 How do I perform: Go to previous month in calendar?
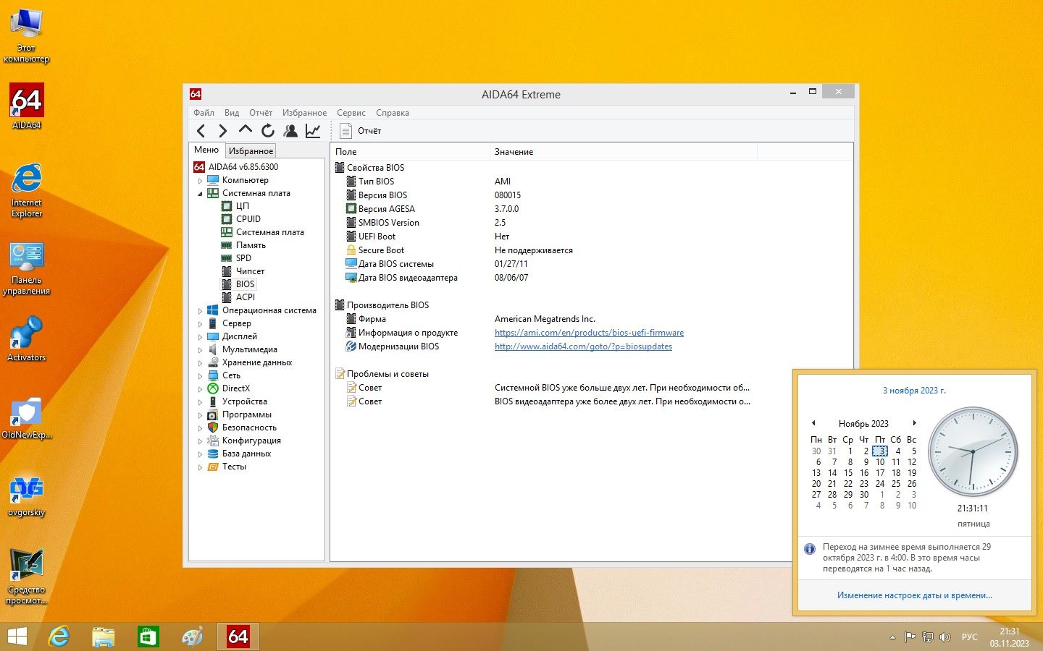pyautogui.click(x=813, y=423)
